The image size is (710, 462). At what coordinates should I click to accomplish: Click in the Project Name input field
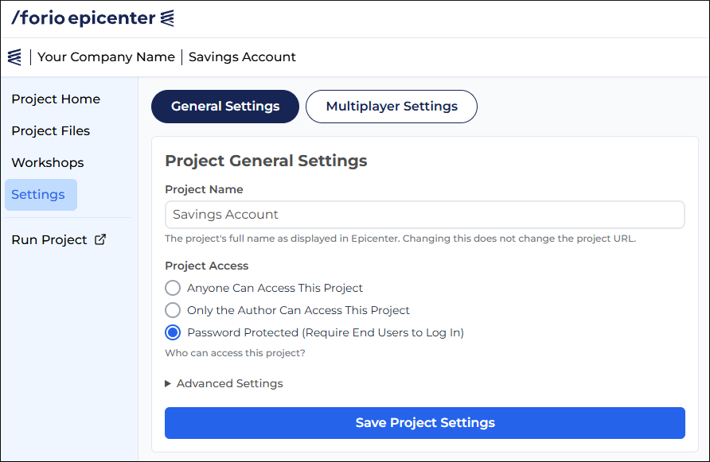425,215
